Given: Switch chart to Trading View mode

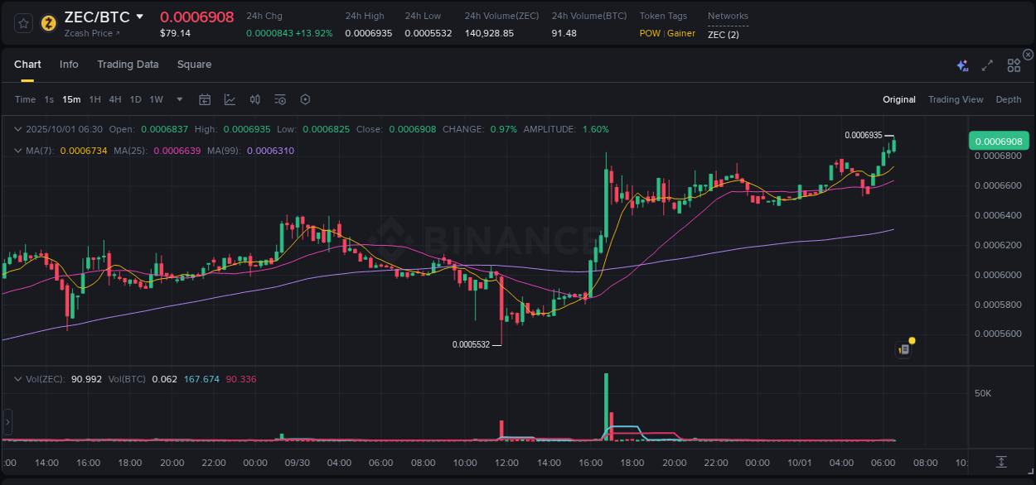Looking at the screenshot, I should 956,99.
